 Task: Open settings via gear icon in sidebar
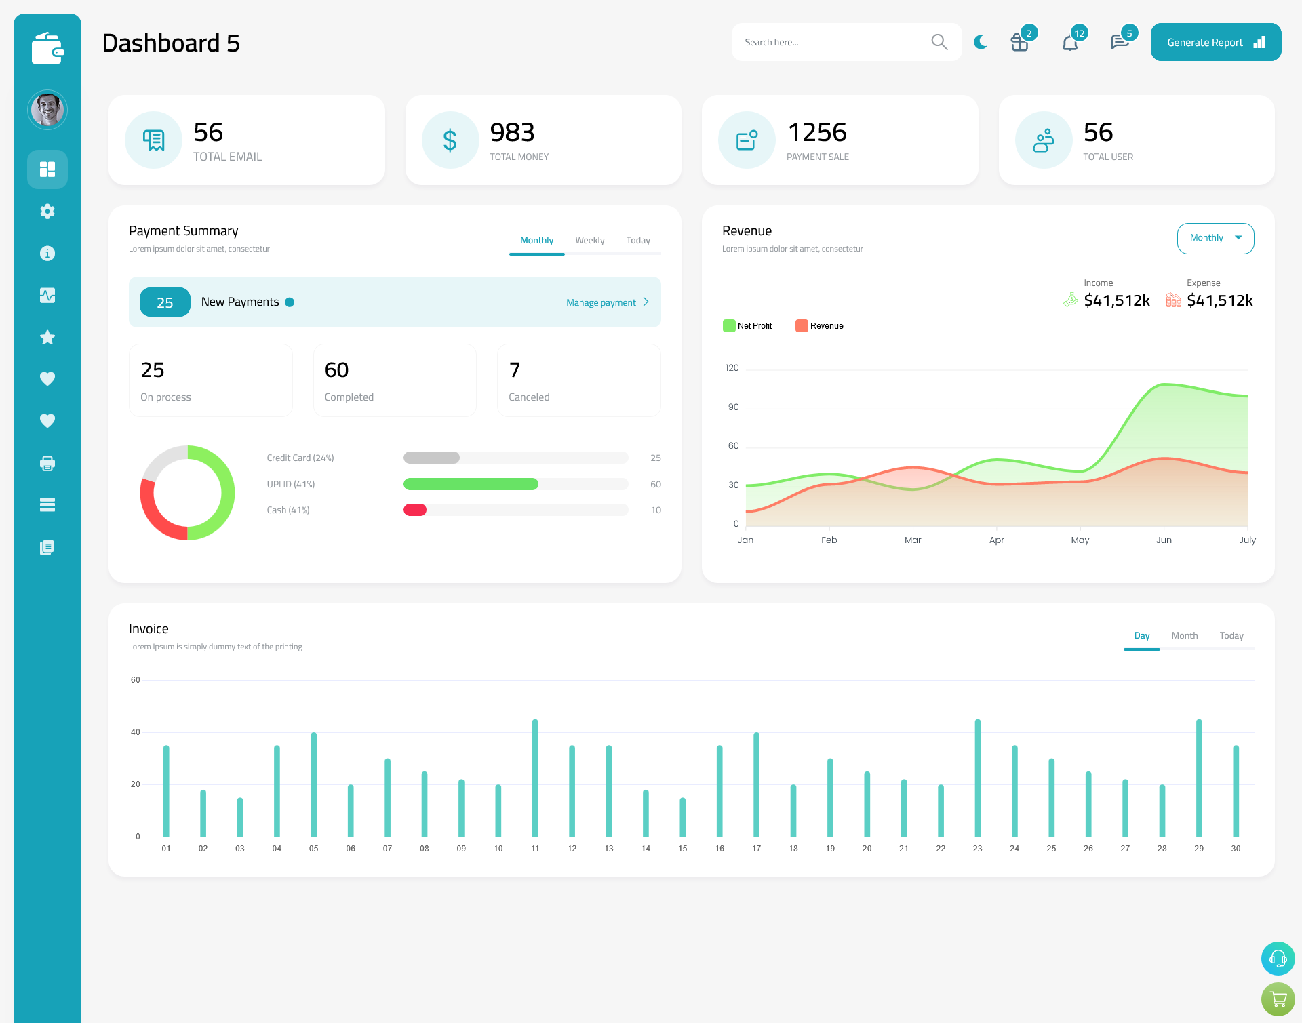(x=47, y=210)
